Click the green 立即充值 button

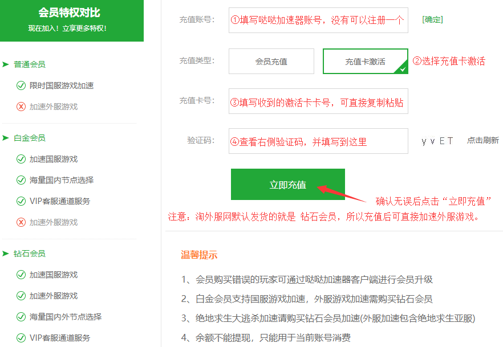[x=288, y=184]
